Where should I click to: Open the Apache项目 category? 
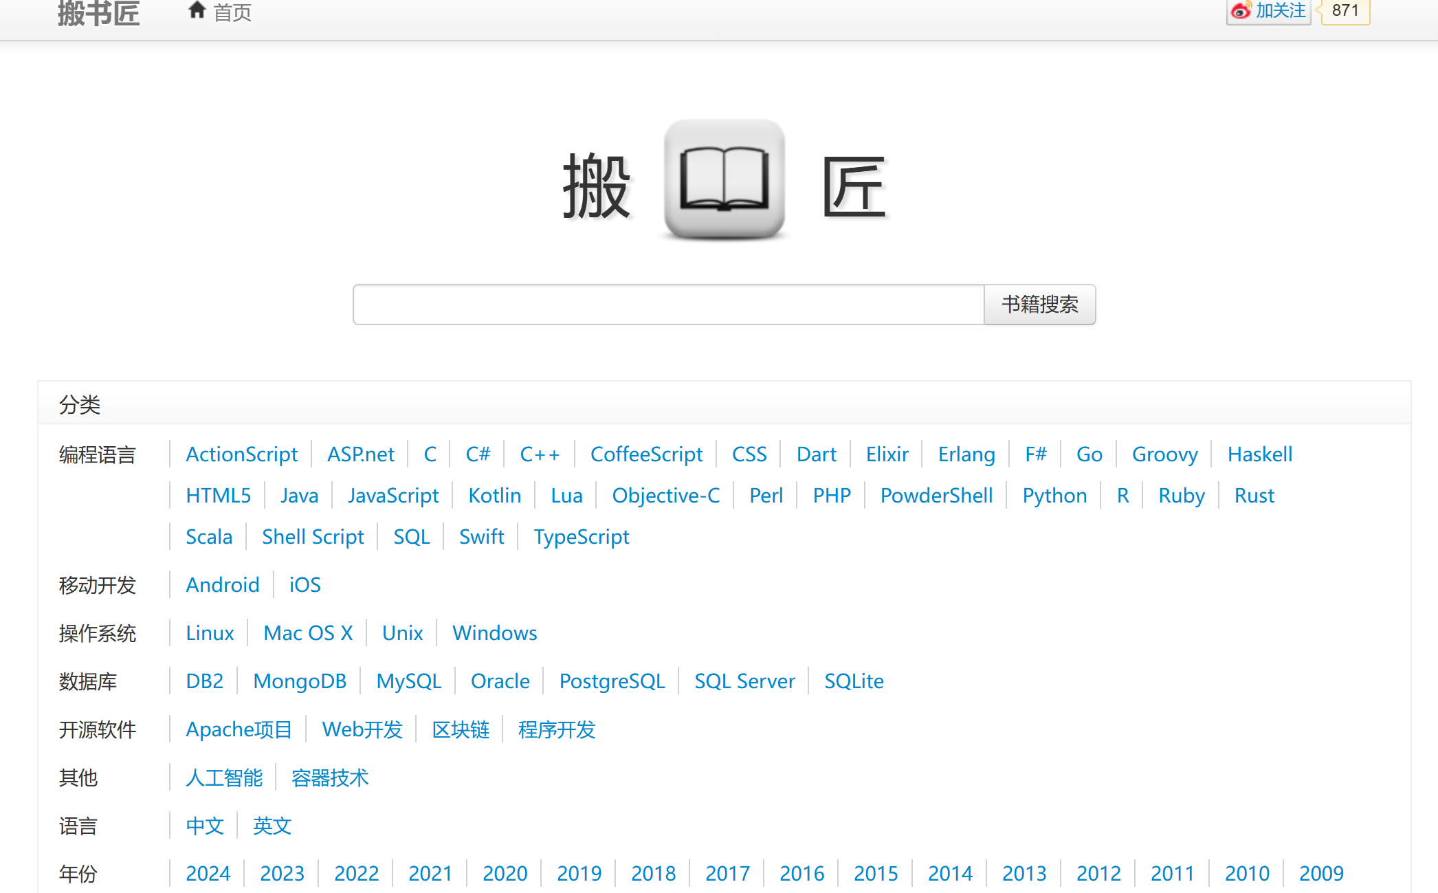239,729
